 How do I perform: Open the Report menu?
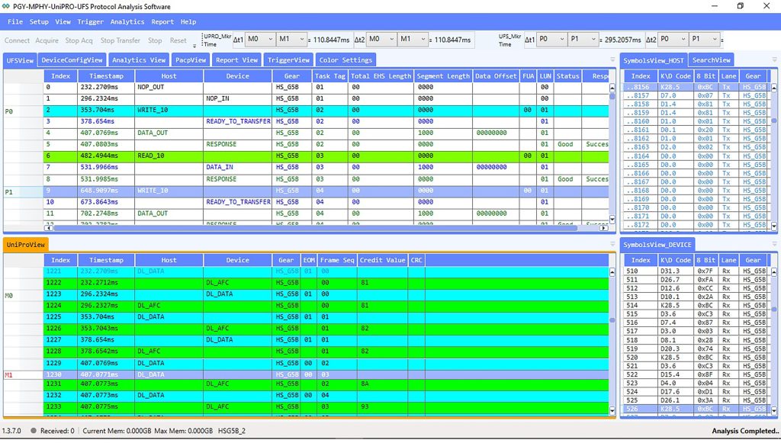(162, 22)
